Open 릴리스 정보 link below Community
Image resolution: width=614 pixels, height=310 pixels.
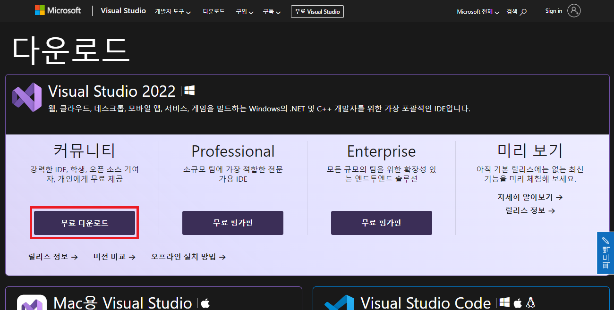pyautogui.click(x=53, y=257)
